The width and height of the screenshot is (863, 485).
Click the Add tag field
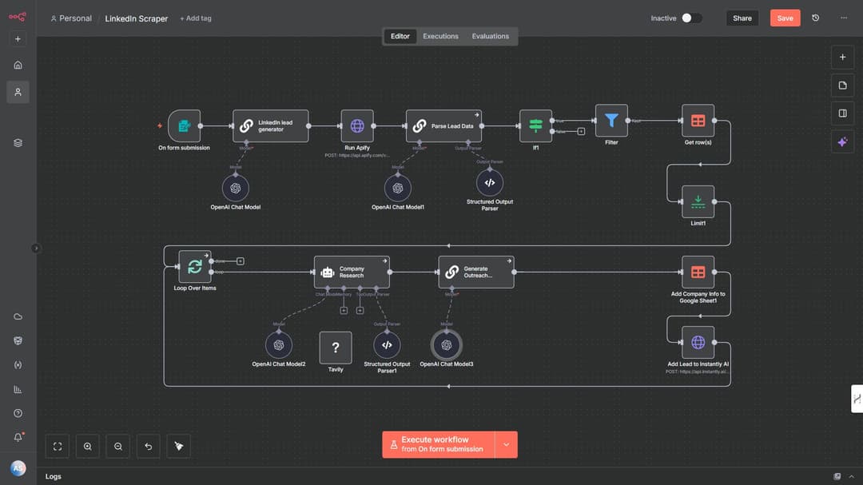click(x=196, y=18)
